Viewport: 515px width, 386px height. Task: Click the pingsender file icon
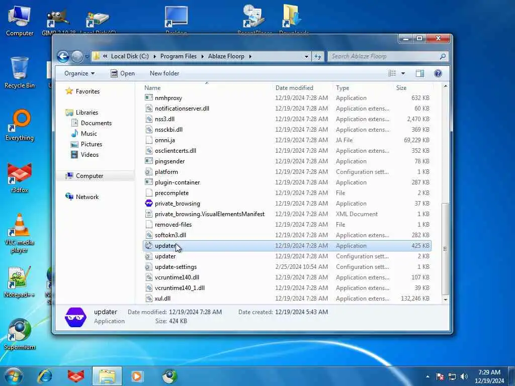pyautogui.click(x=149, y=161)
